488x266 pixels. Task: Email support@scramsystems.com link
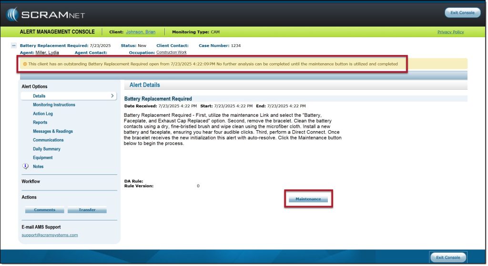50,235
